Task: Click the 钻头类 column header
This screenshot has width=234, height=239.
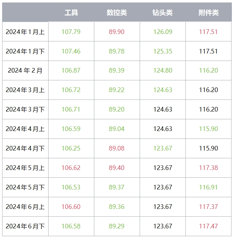Action: (x=163, y=13)
